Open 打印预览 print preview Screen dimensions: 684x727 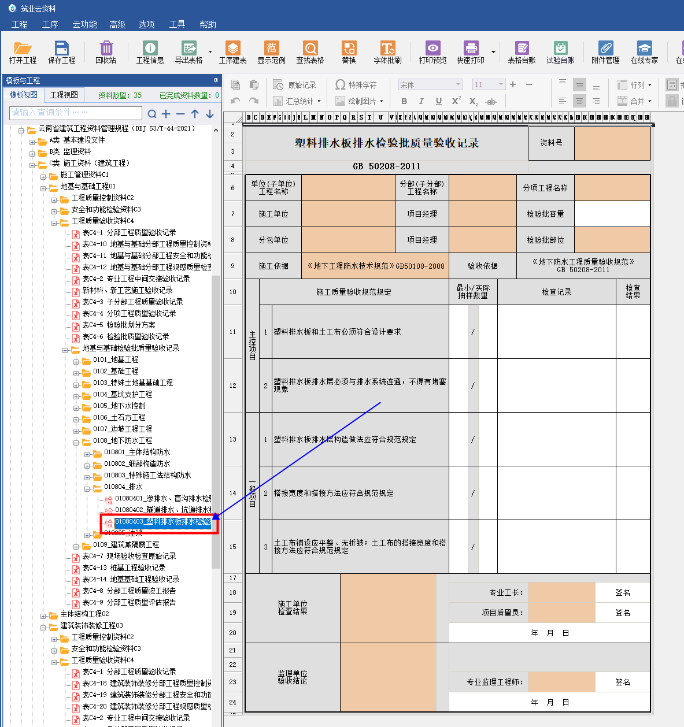click(432, 52)
